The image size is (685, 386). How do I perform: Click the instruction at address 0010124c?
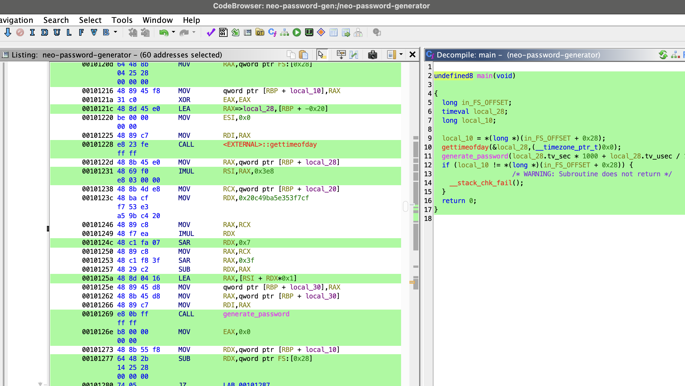[x=184, y=243]
